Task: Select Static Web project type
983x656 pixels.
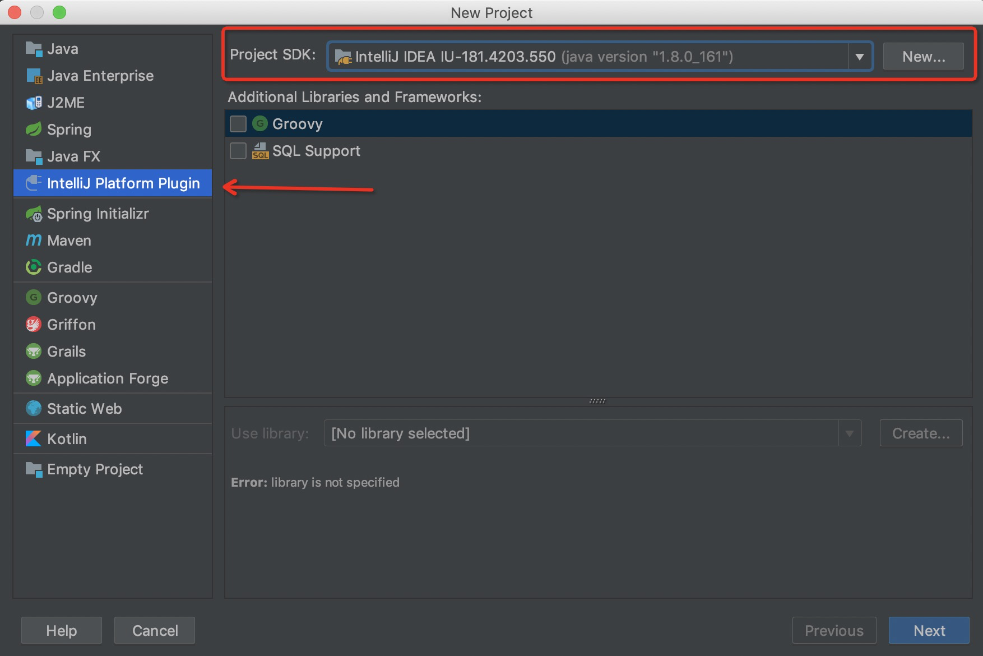Action: (x=113, y=409)
